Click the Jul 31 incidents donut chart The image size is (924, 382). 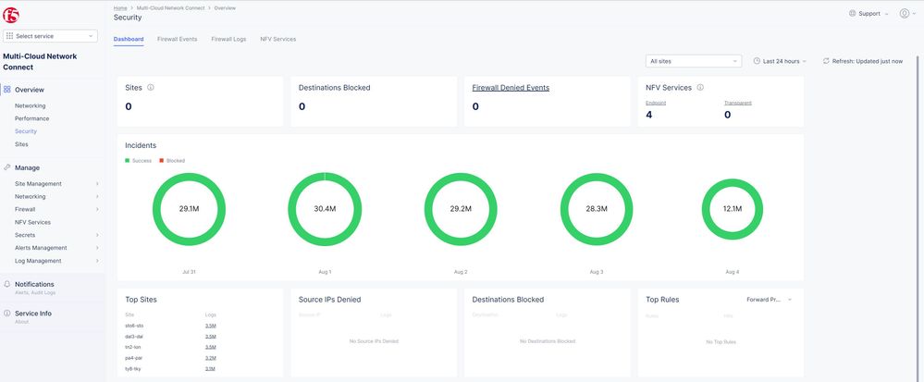point(190,209)
